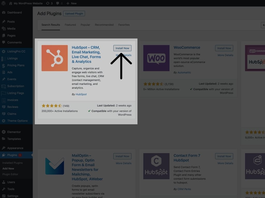Open the MailOptin plugin title link
The width and height of the screenshot is (265, 198).
click(x=87, y=167)
